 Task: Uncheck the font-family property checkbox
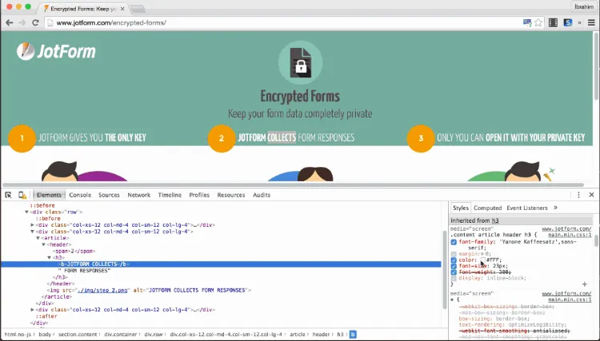pos(454,242)
